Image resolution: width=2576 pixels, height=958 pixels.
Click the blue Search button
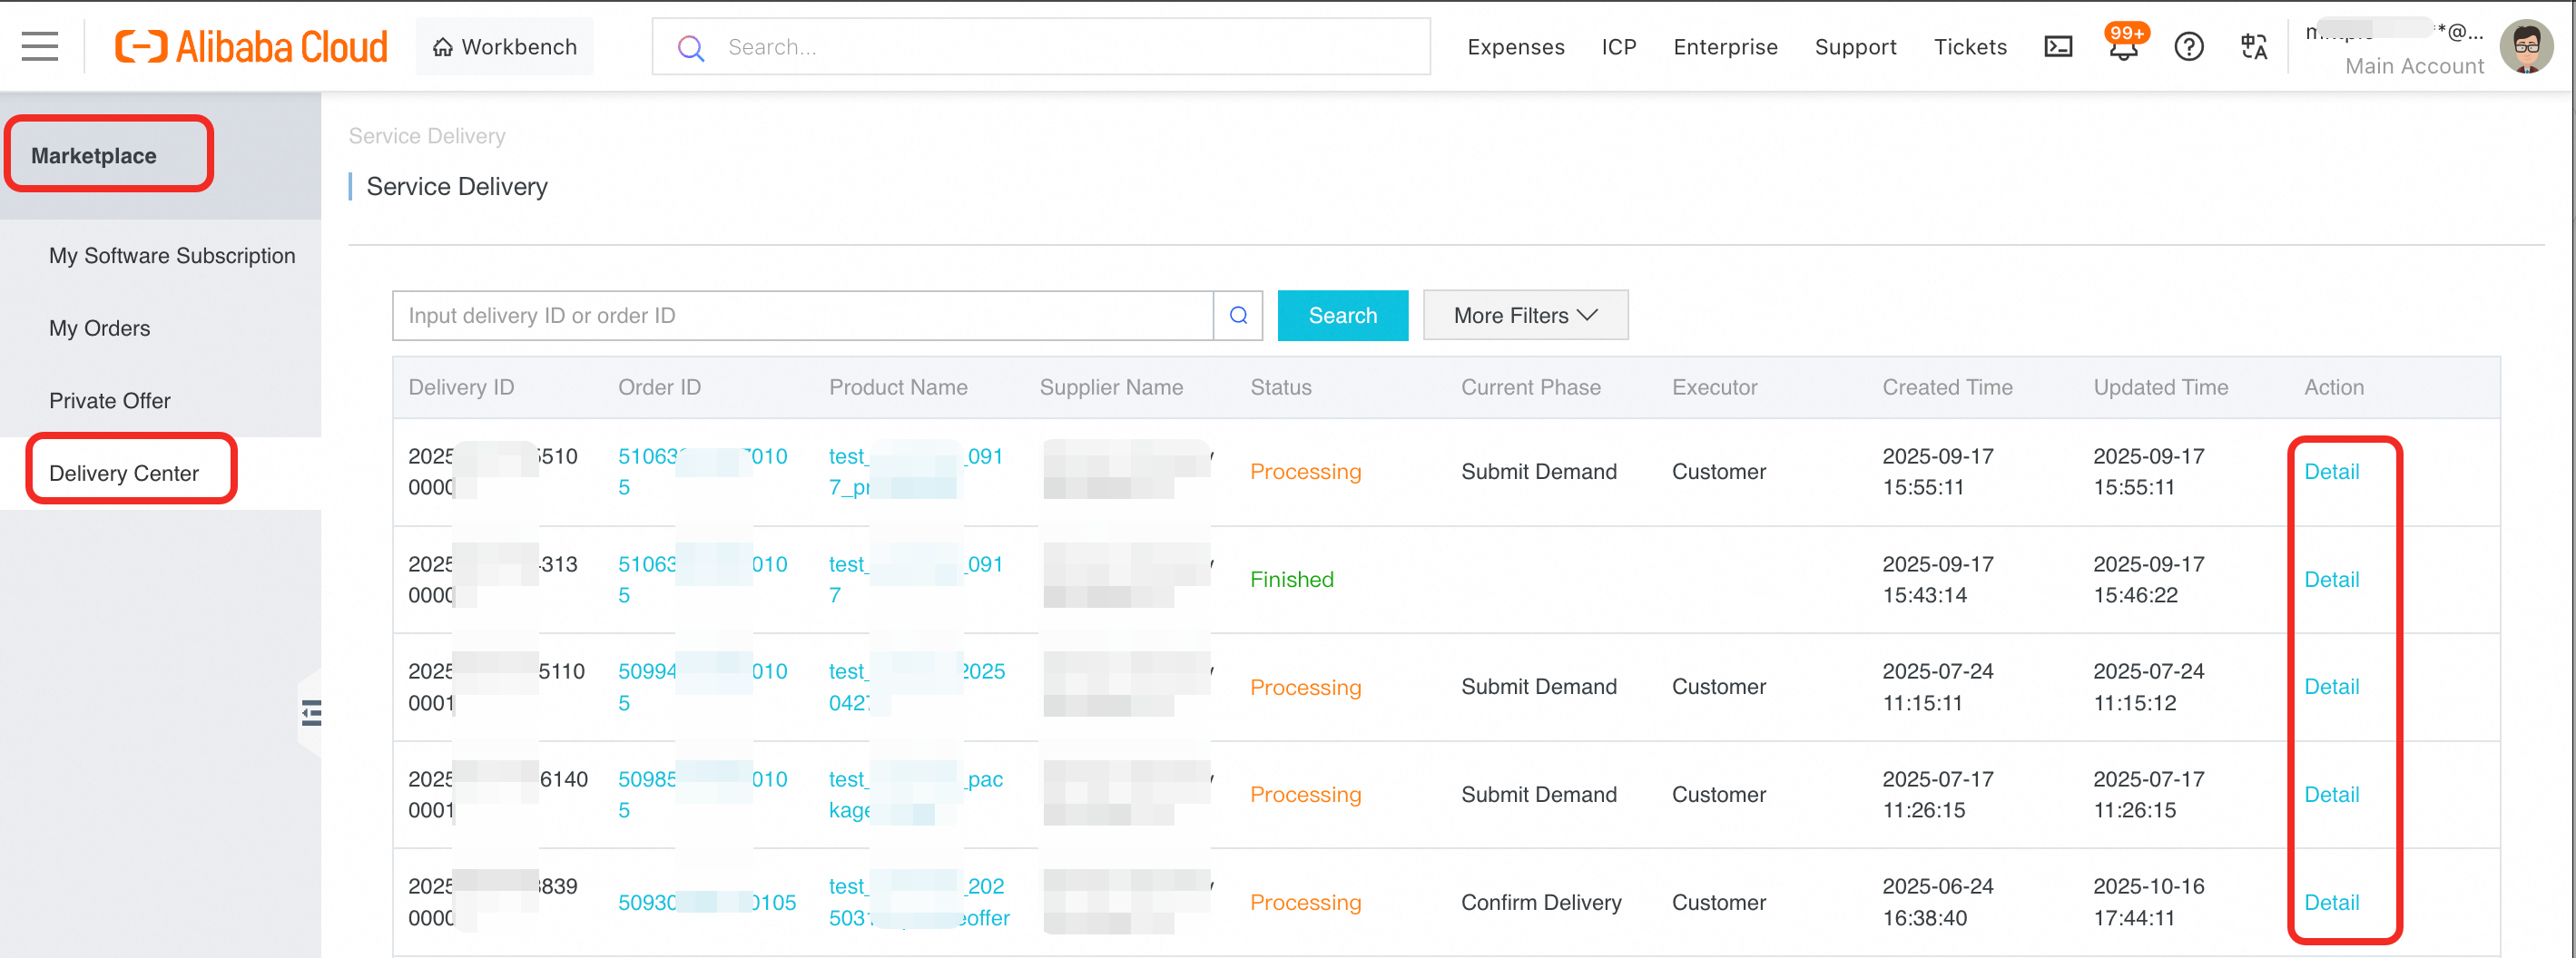pyautogui.click(x=1342, y=316)
